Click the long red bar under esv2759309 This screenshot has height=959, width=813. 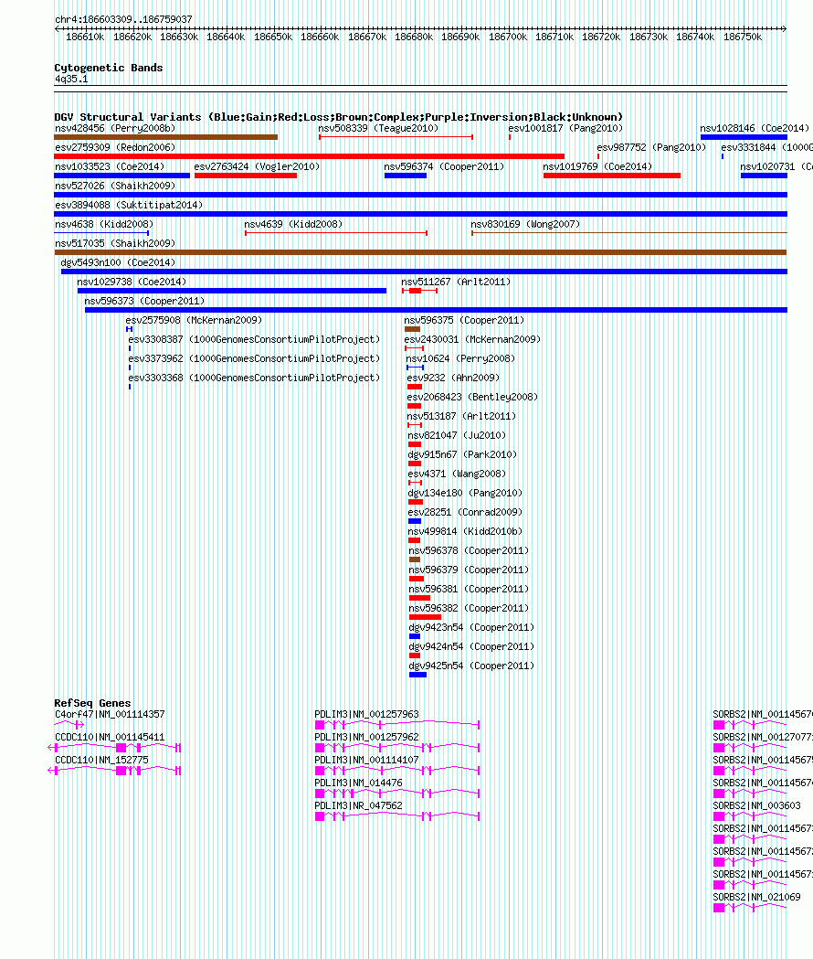coord(310,156)
